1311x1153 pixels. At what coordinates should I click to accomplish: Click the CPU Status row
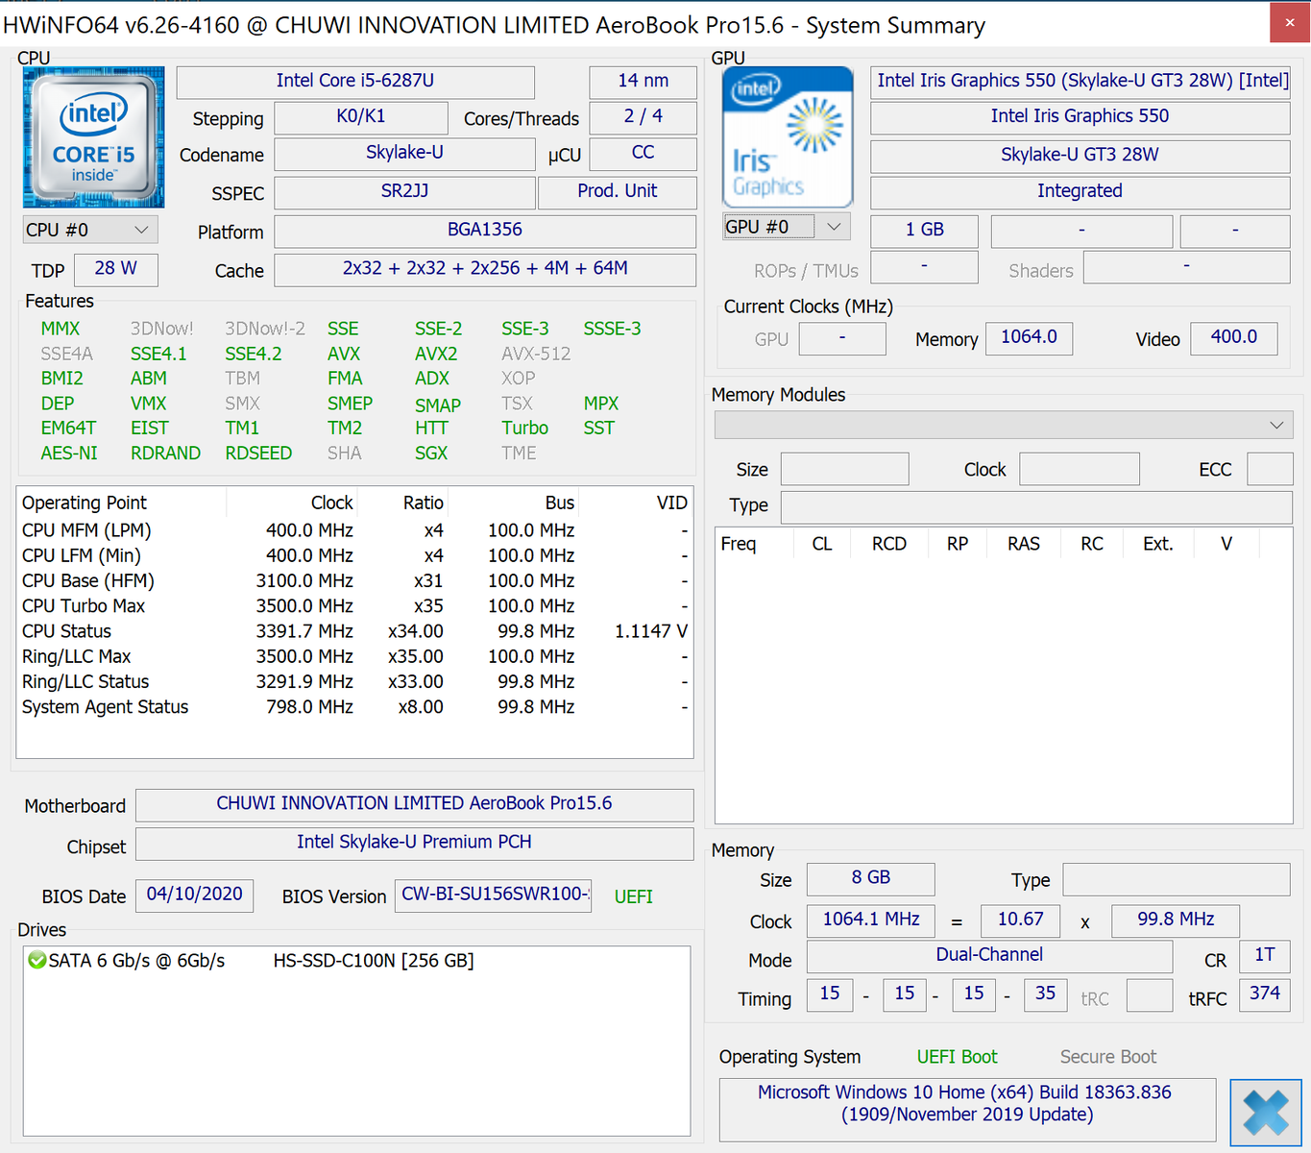click(x=354, y=631)
